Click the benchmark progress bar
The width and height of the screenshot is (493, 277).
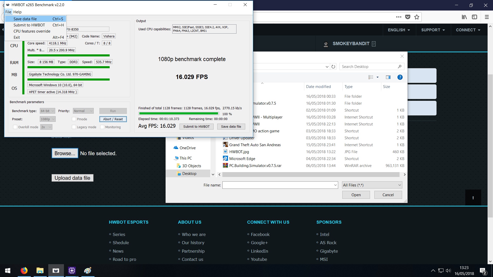click(x=179, y=114)
